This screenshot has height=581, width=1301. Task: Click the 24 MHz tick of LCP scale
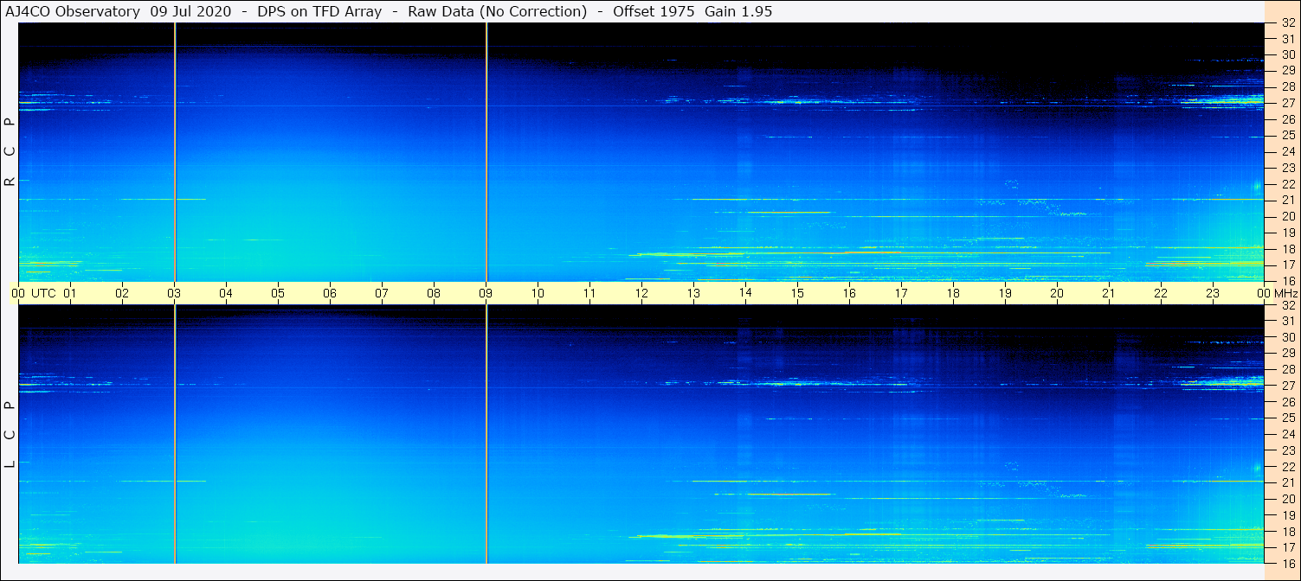pos(1288,434)
